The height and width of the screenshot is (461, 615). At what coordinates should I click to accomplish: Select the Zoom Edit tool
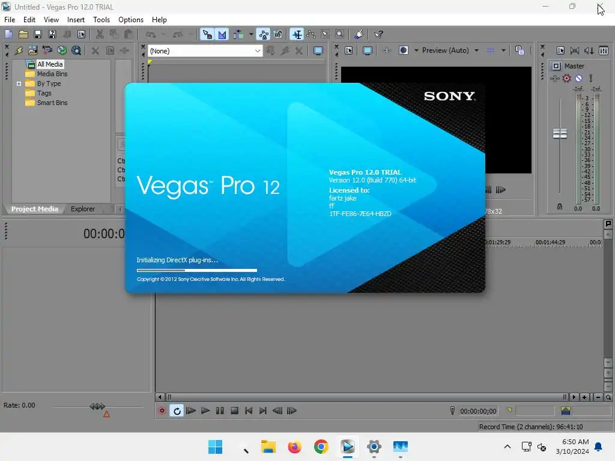340,34
